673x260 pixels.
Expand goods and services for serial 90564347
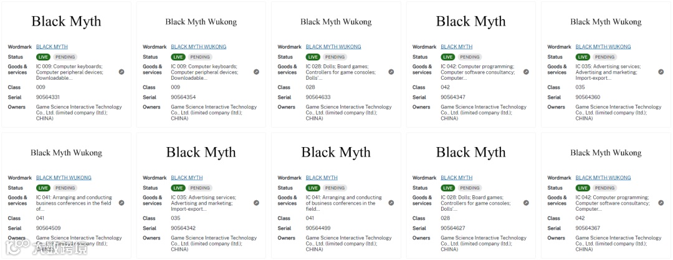(526, 72)
